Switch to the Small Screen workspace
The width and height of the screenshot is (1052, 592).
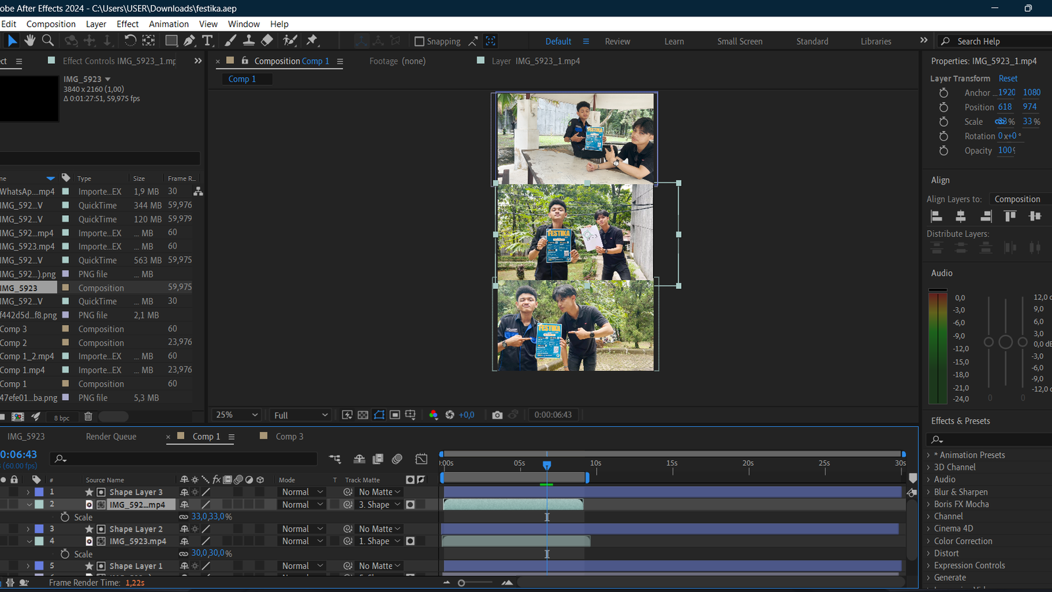click(x=740, y=41)
